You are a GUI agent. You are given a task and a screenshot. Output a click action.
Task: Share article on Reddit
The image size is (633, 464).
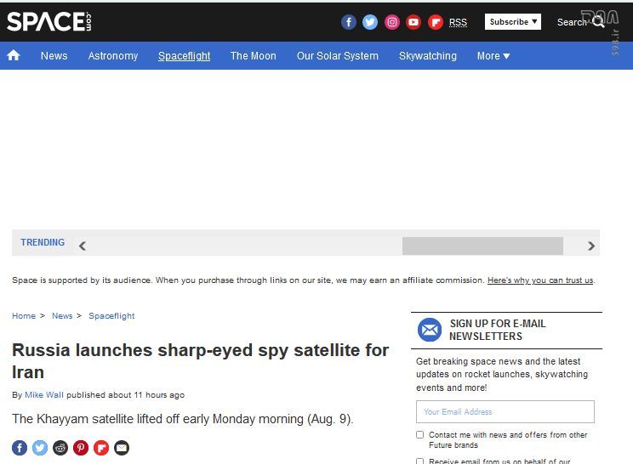(60, 448)
